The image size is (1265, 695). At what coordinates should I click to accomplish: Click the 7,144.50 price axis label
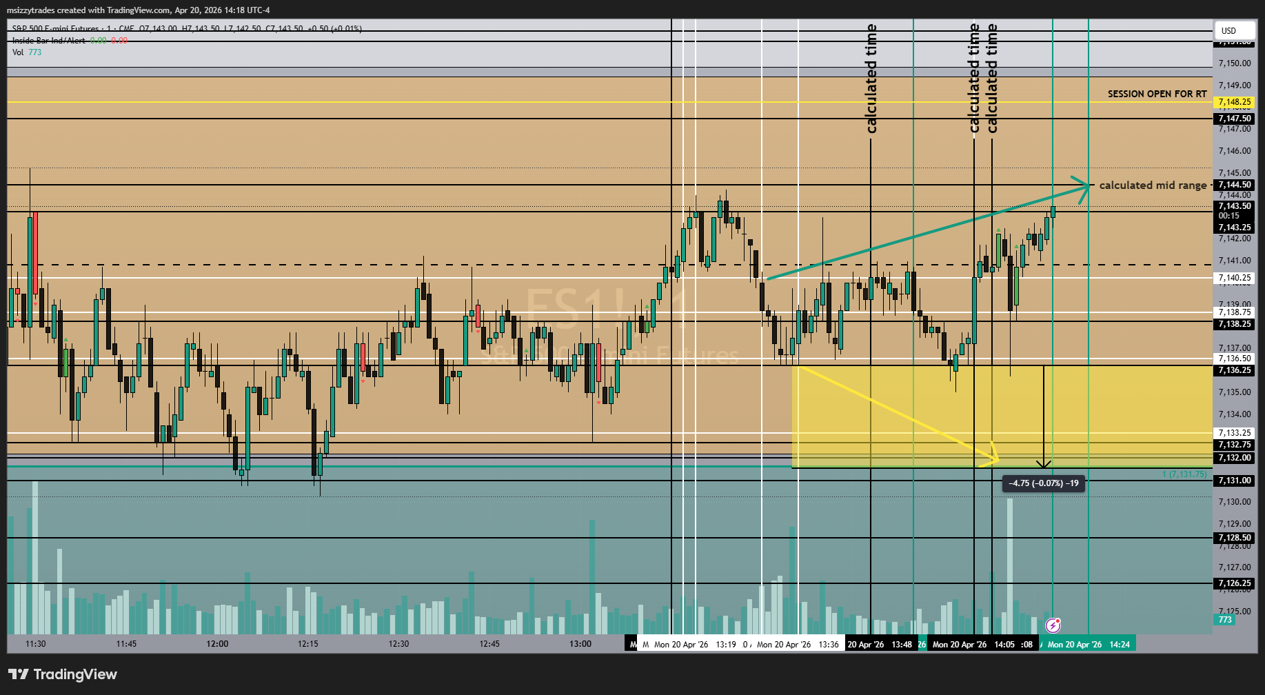pos(1234,185)
